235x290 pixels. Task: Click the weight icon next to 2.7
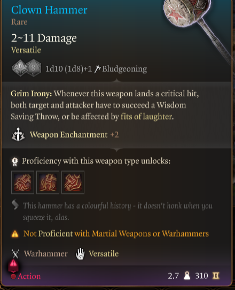pyautogui.click(x=187, y=276)
